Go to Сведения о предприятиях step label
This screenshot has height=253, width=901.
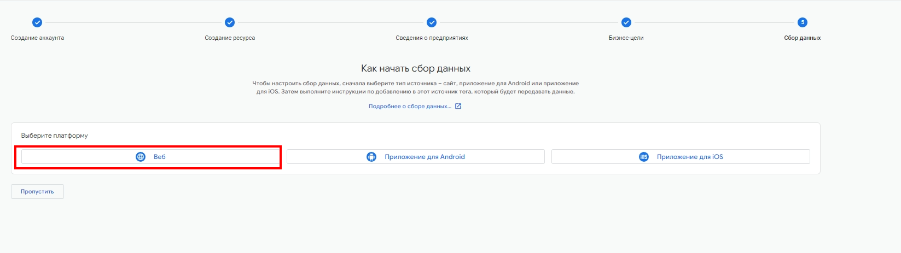(x=432, y=38)
